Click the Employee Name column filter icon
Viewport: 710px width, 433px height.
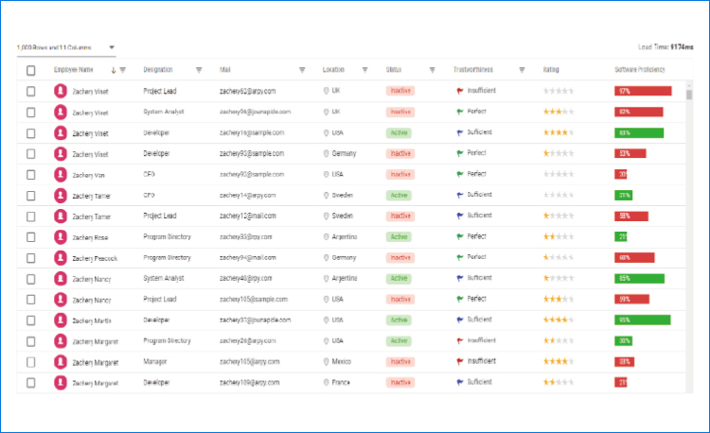pos(123,70)
